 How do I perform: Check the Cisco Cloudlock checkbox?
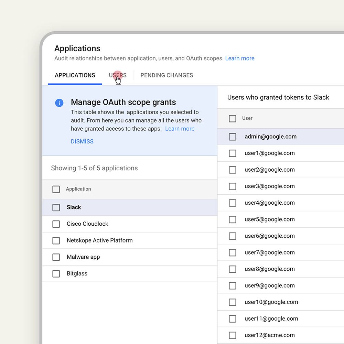[x=56, y=224]
